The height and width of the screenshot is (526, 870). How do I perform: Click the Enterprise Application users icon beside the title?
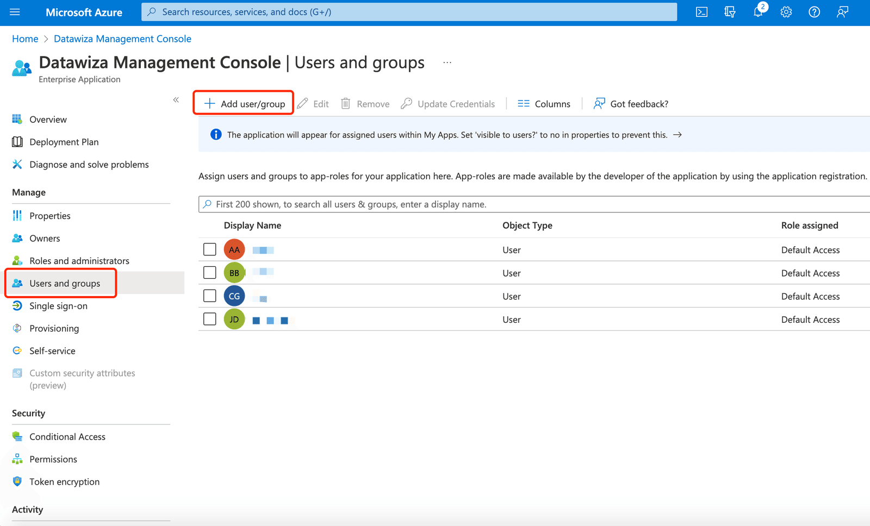(22, 69)
